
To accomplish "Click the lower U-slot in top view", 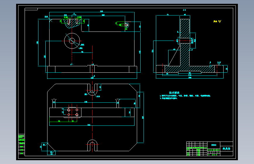I will [92, 145].
